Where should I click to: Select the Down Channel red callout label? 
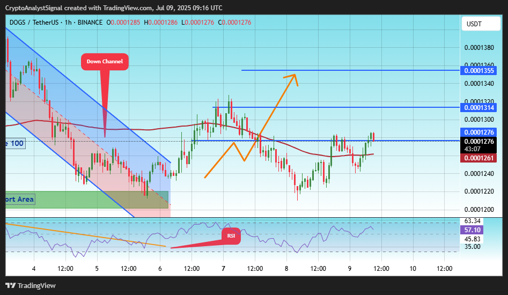105,62
